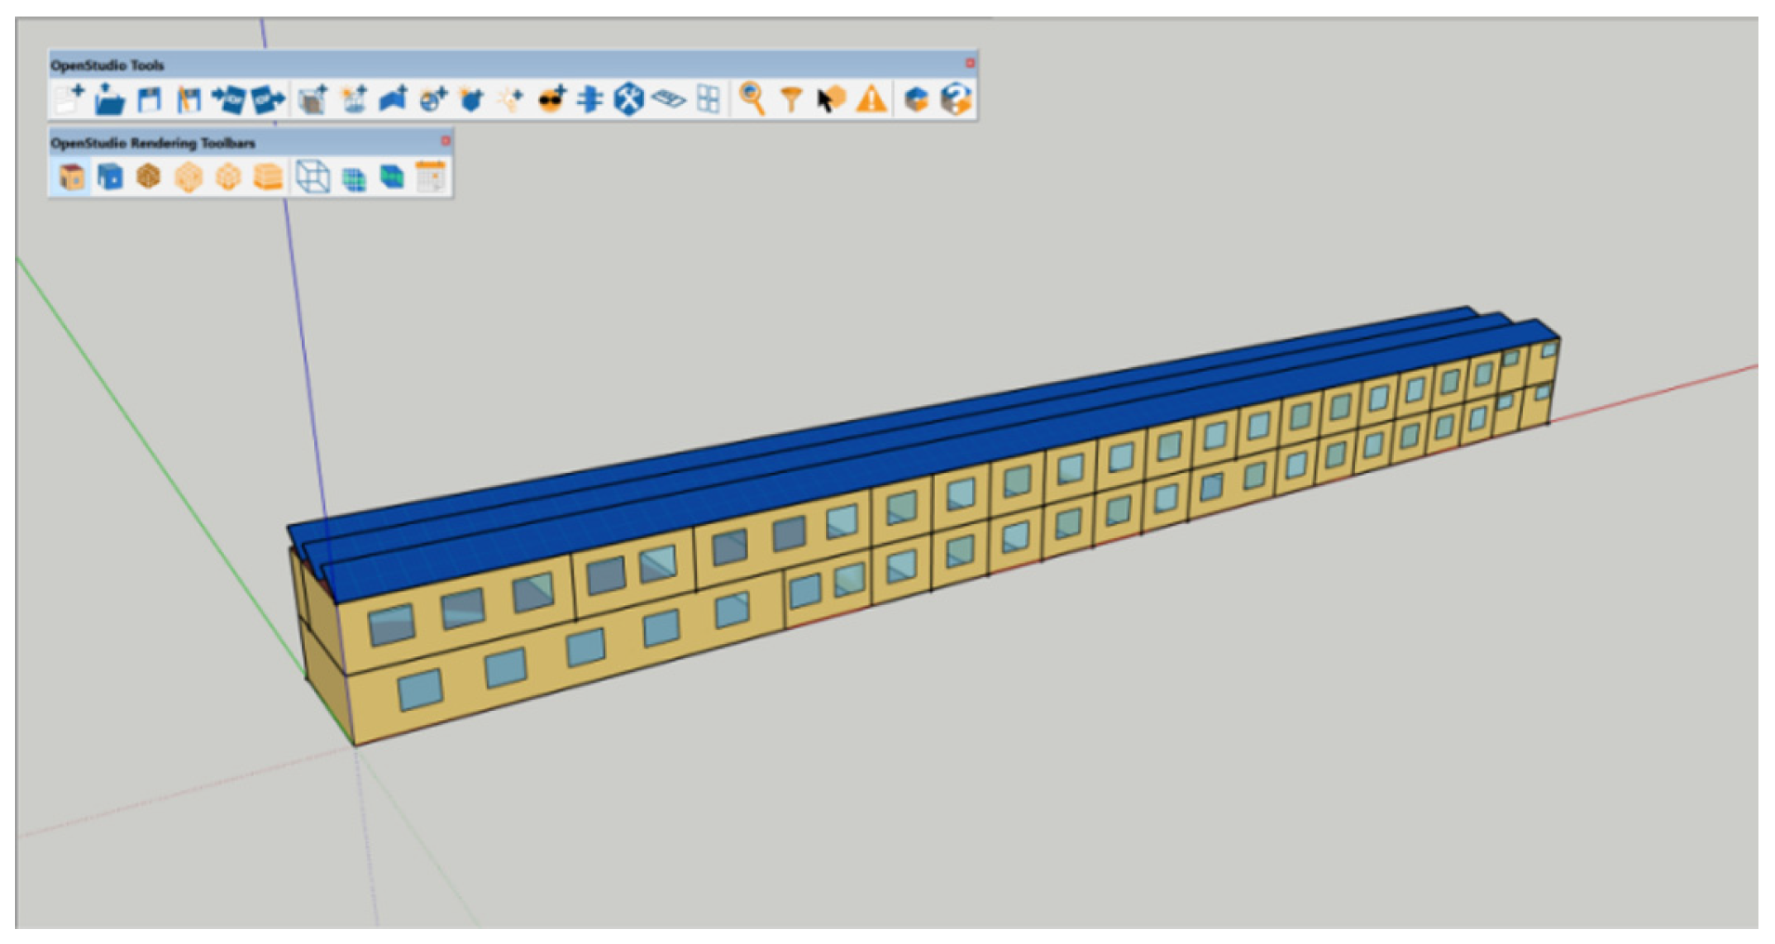
Task: Toggle Render by Surface Type mode
Action: [x=71, y=177]
